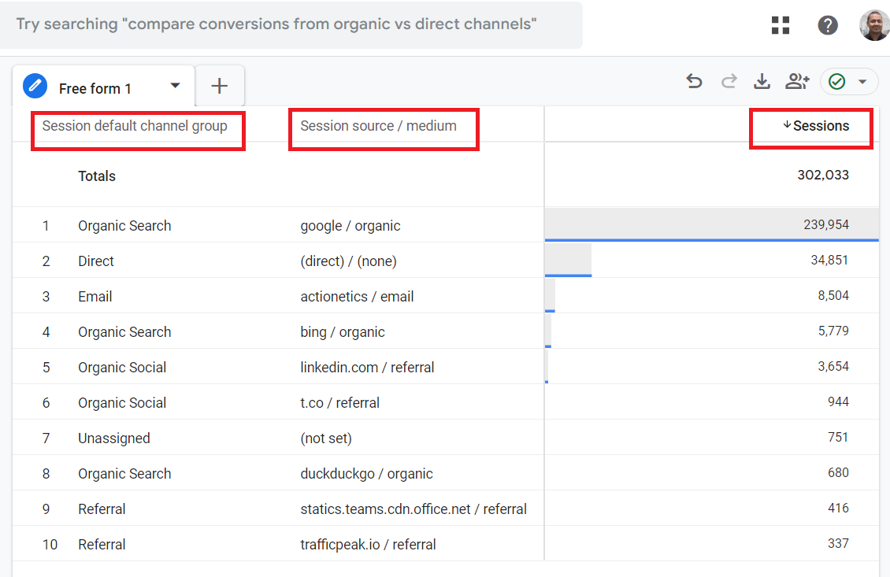Click the user profile avatar
The width and height of the screenshot is (890, 577).
[874, 25]
